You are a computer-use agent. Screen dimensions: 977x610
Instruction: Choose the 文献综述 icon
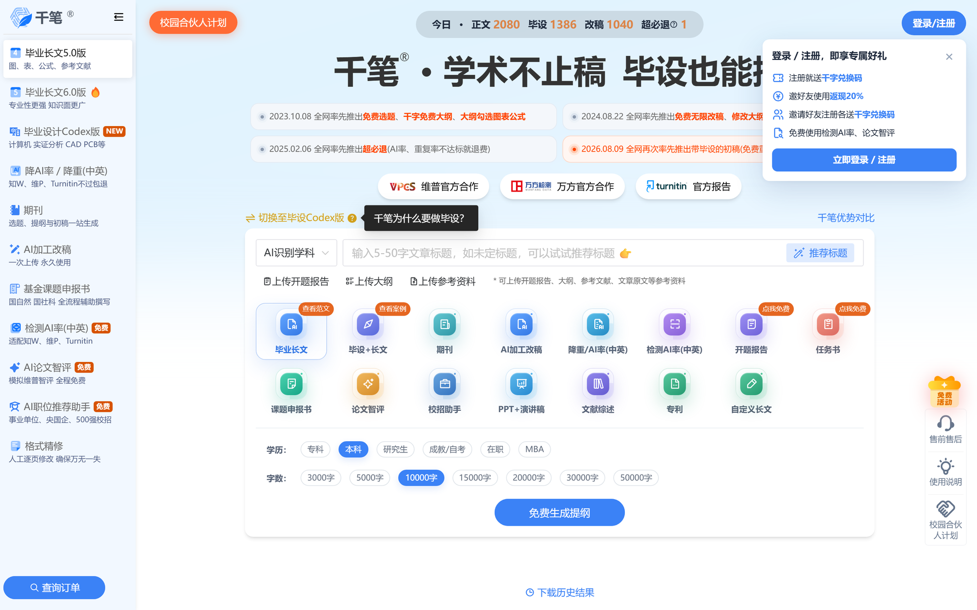pos(598,391)
